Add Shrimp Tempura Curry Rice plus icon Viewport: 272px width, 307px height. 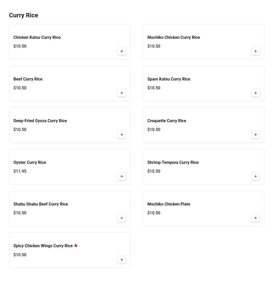[x=255, y=176]
